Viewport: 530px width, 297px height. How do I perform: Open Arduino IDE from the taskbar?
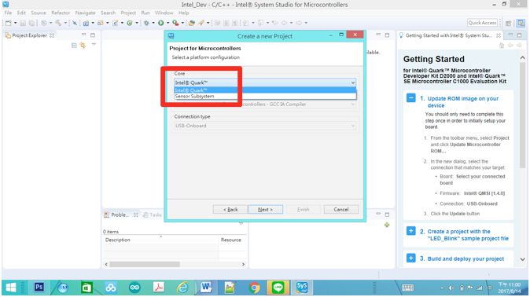[134, 288]
